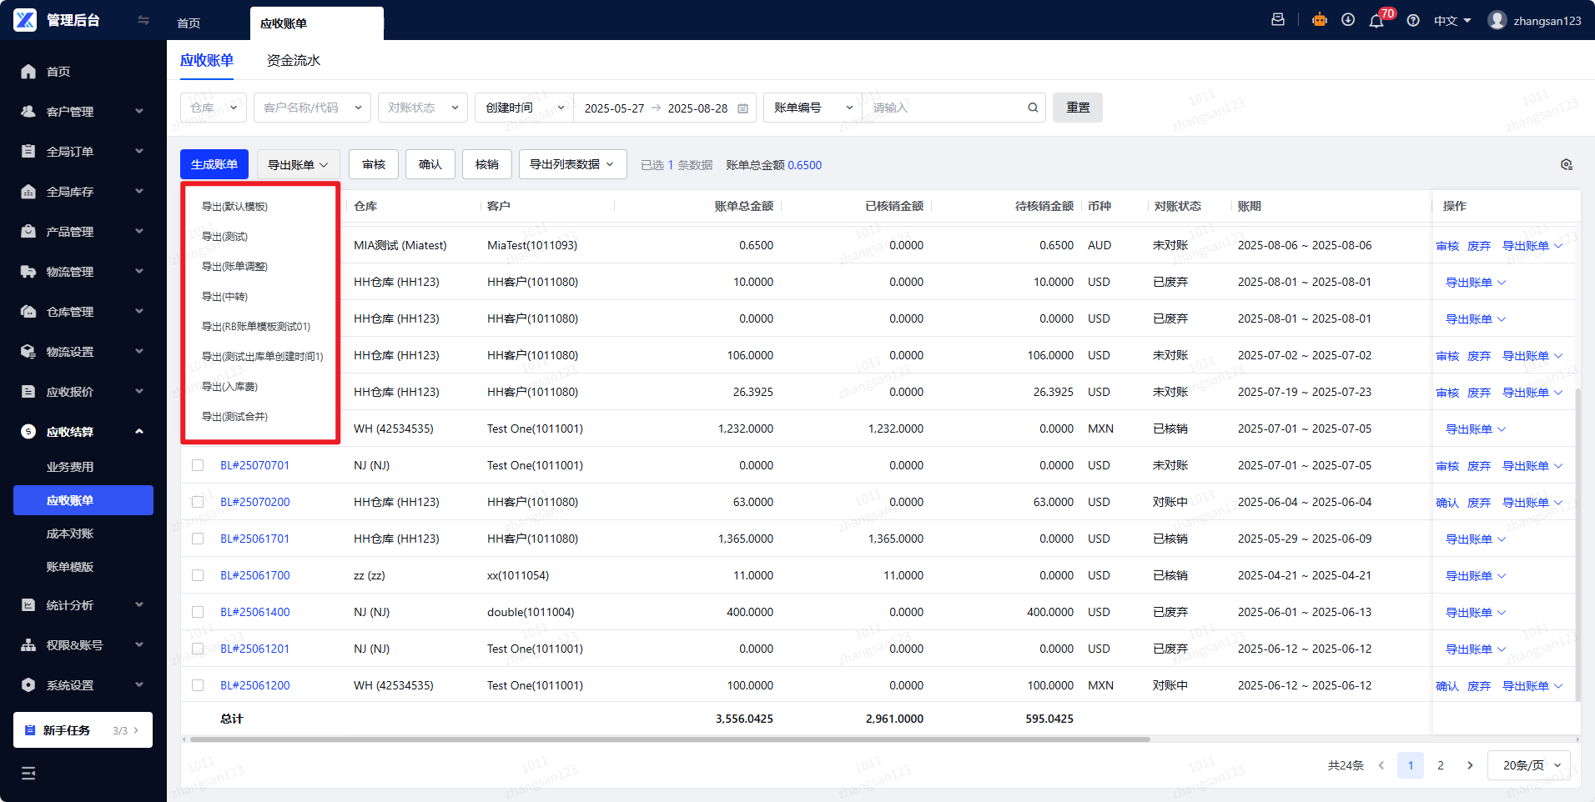Viewport: 1595px width, 802px height.
Task: Select the checkbox for BL#25061700 row
Action: tap(198, 575)
